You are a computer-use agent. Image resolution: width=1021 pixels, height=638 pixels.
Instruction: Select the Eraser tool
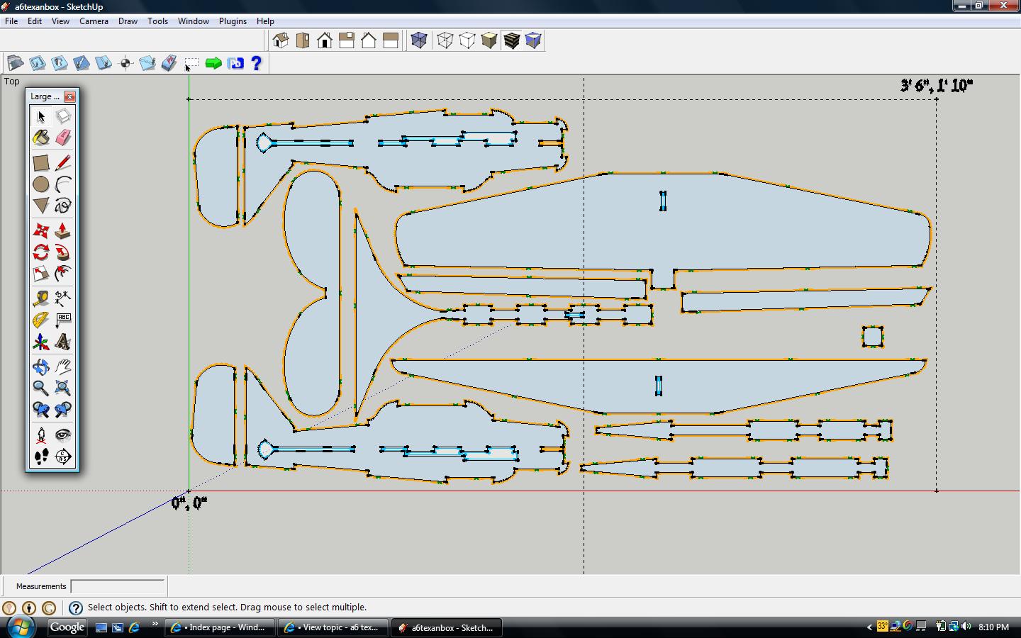(63, 138)
